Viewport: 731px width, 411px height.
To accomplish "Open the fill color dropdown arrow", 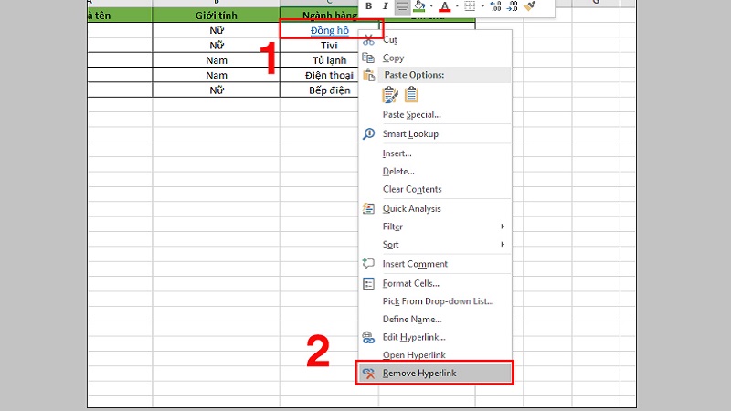I will point(431,7).
